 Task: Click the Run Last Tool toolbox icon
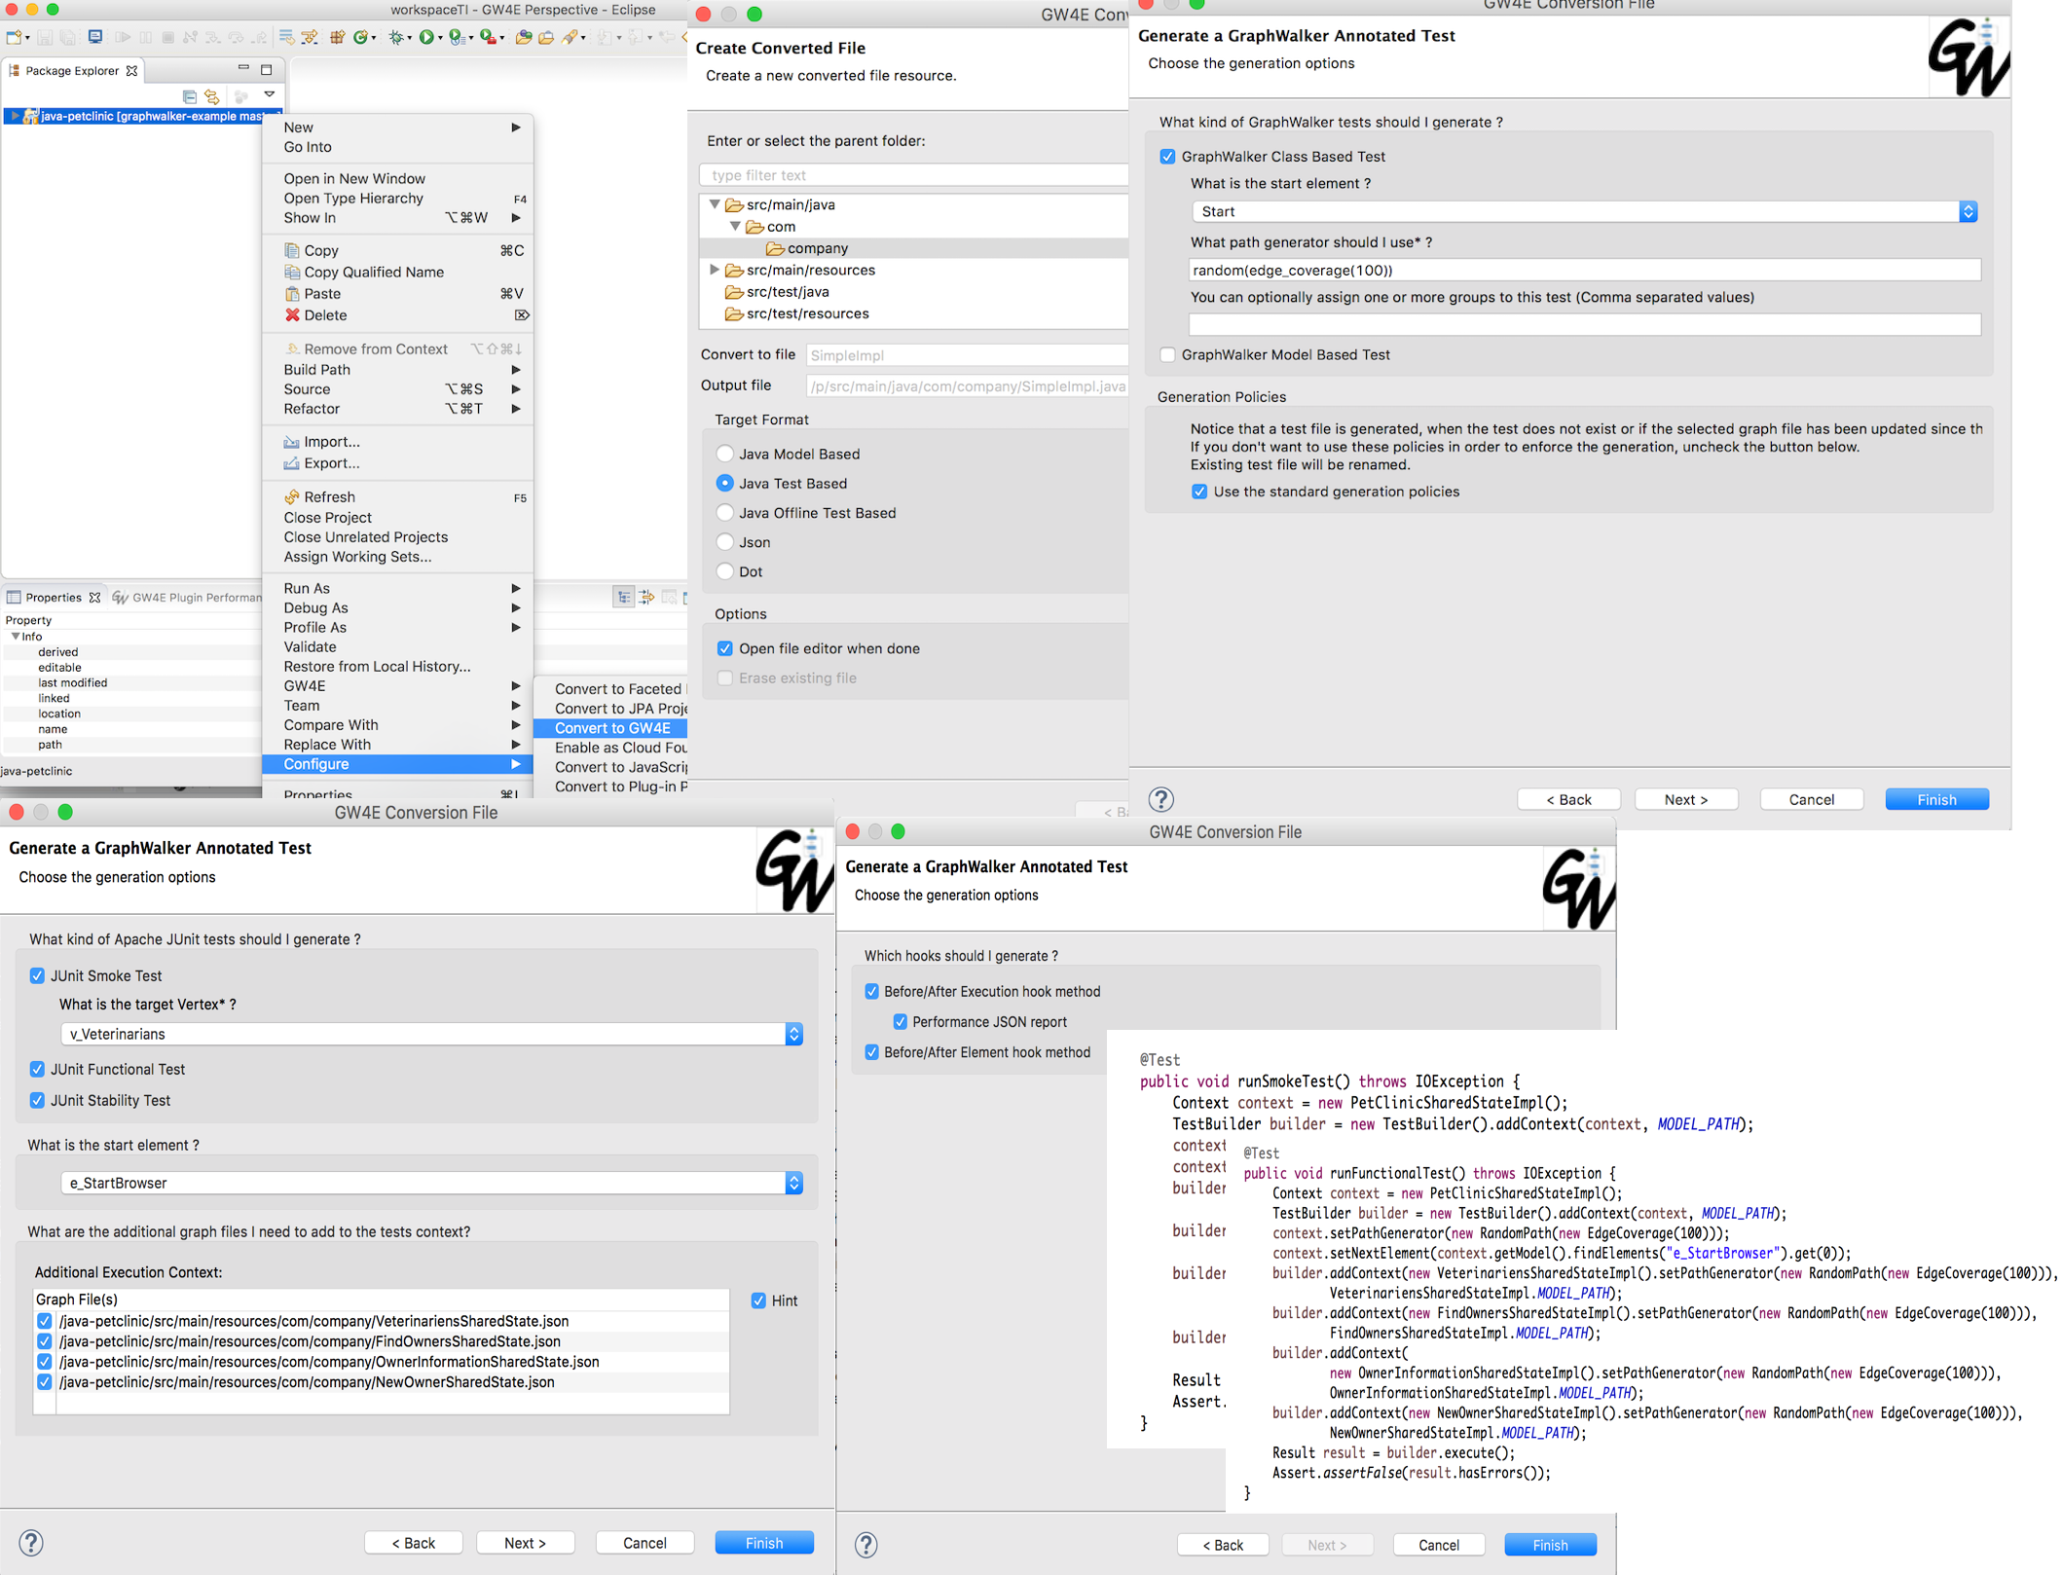[488, 38]
